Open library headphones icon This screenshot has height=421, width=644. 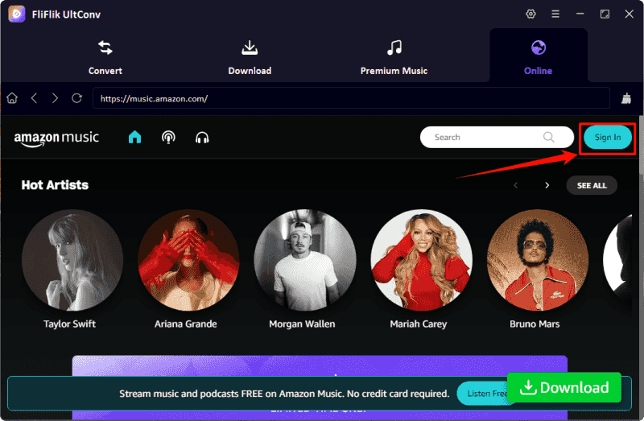click(x=202, y=138)
